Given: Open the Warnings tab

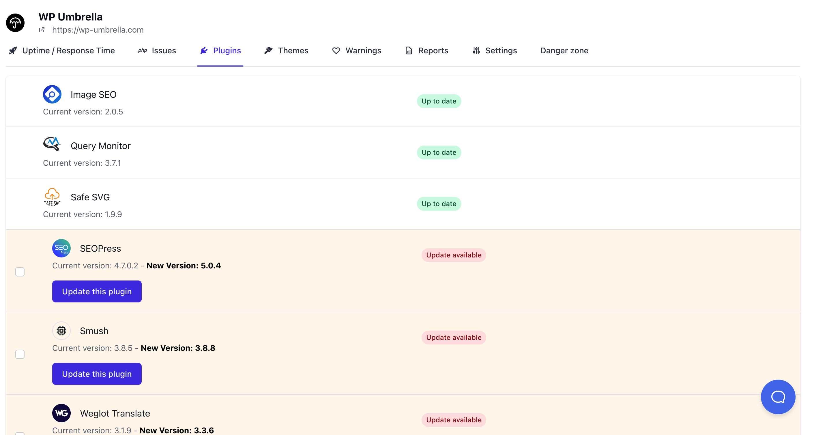Looking at the screenshot, I should click(357, 50).
